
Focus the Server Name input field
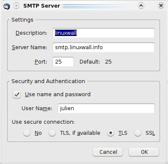(104, 47)
